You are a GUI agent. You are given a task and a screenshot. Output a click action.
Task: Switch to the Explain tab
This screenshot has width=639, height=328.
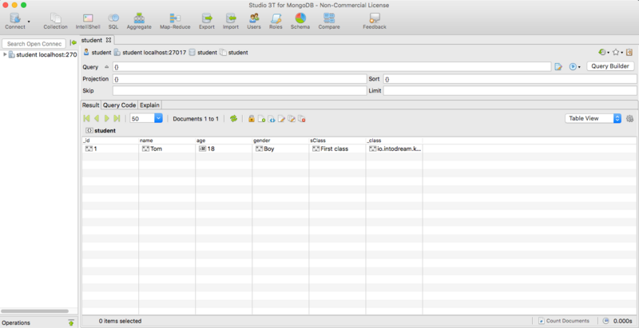[x=149, y=105]
